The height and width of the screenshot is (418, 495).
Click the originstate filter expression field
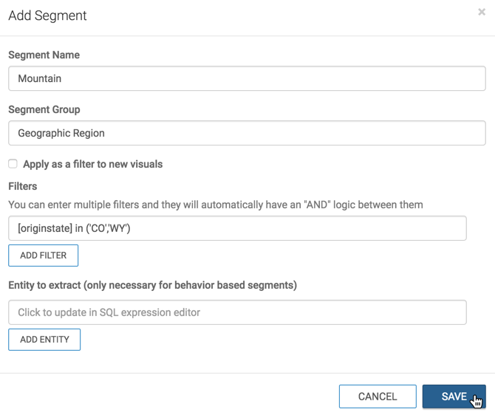point(237,228)
